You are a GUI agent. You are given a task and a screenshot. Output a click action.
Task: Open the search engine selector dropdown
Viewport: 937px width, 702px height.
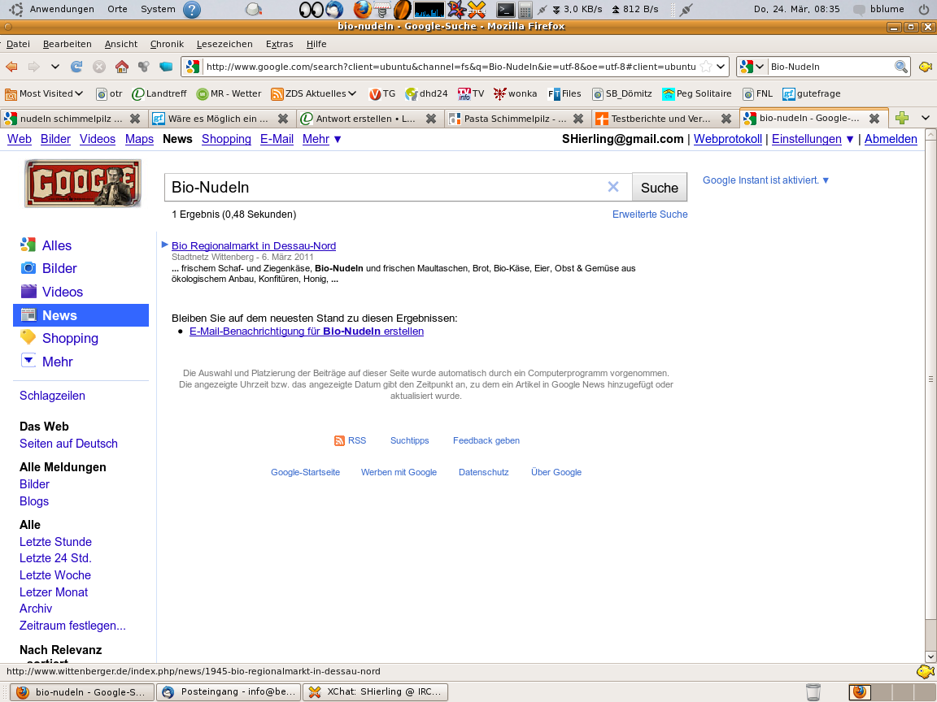coord(752,67)
